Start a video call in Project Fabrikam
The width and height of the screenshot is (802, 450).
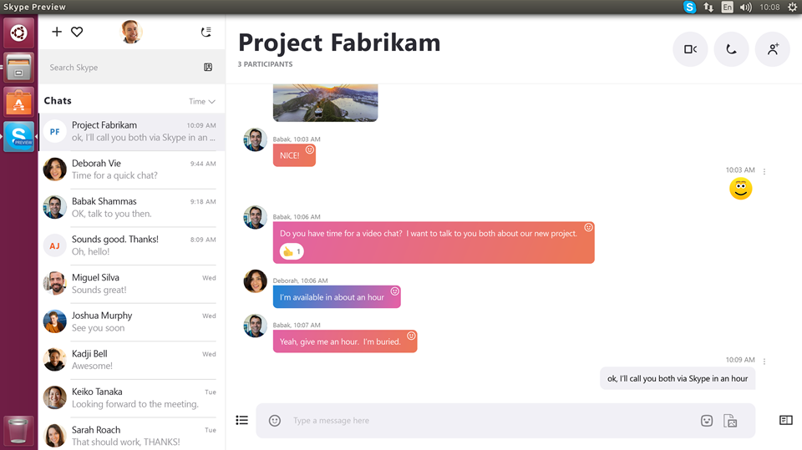coord(690,49)
